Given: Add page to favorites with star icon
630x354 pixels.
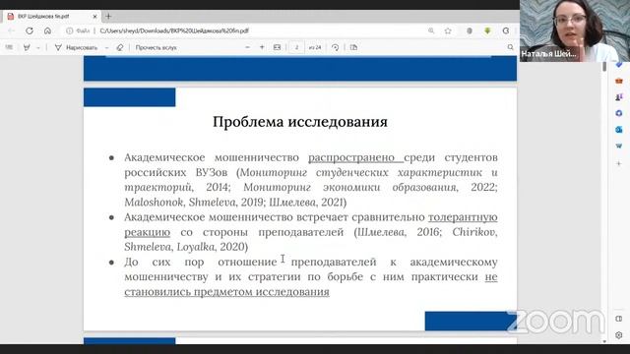Looking at the screenshot, I should (x=448, y=30).
